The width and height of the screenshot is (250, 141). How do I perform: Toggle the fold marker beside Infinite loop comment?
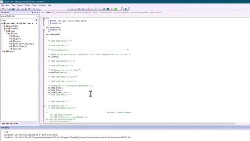[43, 106]
